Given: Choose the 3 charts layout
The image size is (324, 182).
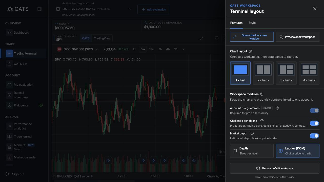Looking at the screenshot, I should coord(286,73).
